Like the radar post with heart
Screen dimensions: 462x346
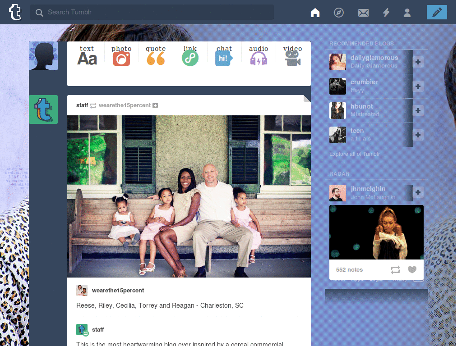412,269
